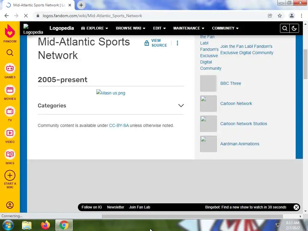Viewport: 308px width, 231px height.
Task: Click Follow on IG in bottom bar
Action: click(92, 207)
